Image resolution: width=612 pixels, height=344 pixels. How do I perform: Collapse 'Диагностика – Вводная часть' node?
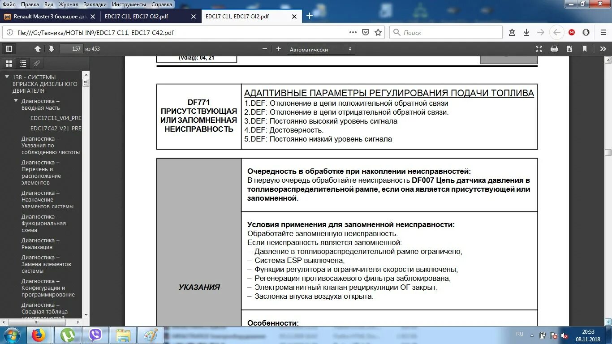tap(16, 101)
